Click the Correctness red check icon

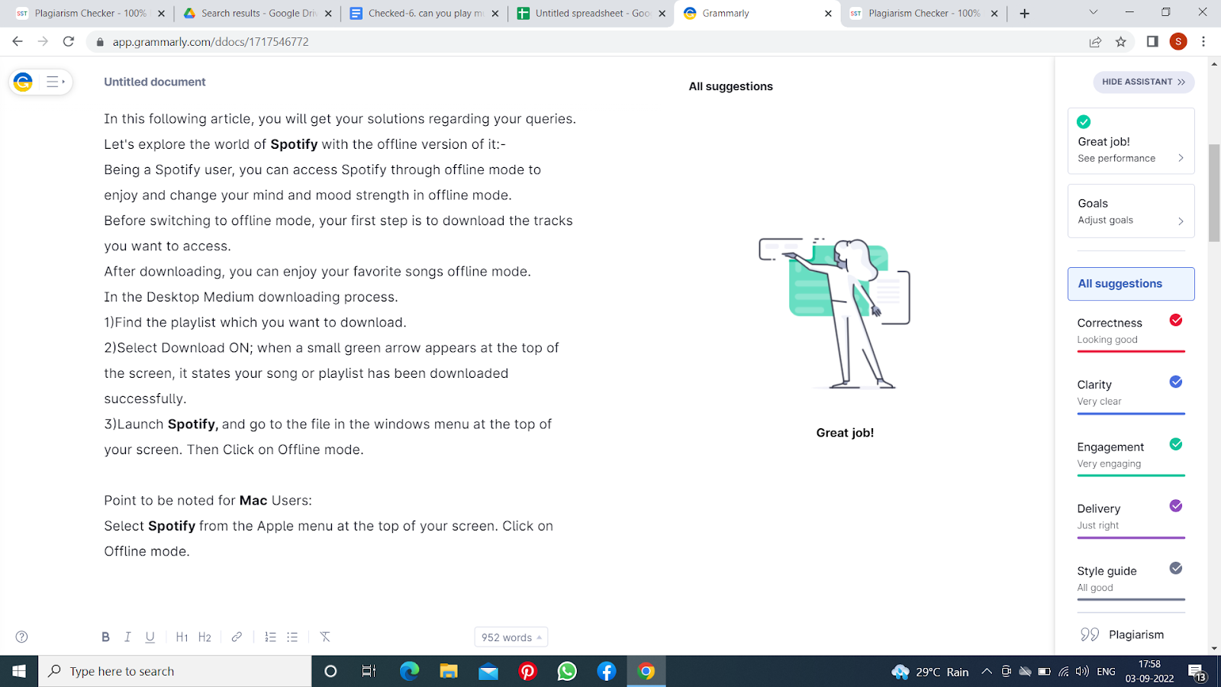pyautogui.click(x=1176, y=320)
